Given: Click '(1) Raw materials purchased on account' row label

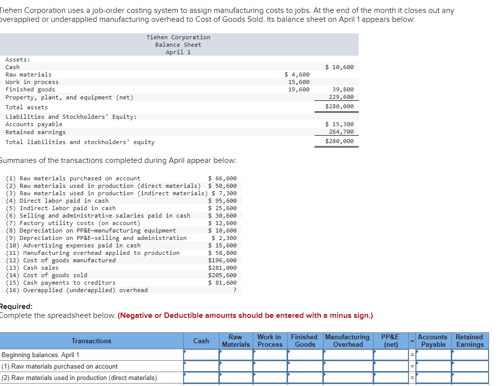Looking at the screenshot, I should pos(60,366).
